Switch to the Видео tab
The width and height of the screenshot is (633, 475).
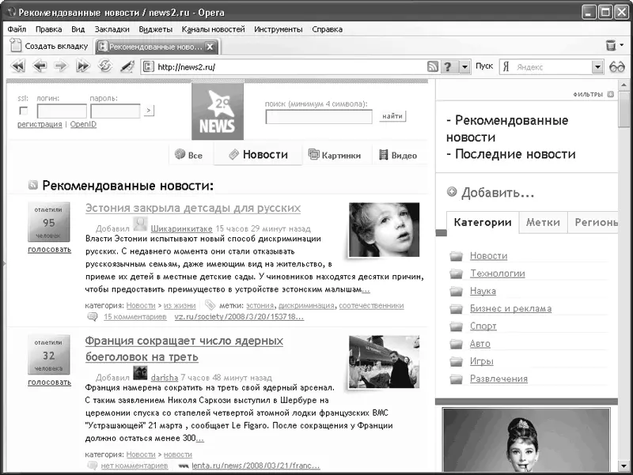click(x=398, y=155)
